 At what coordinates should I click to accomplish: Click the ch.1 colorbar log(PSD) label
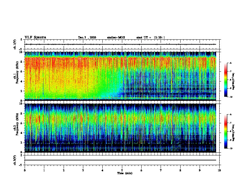tap(234, 81)
